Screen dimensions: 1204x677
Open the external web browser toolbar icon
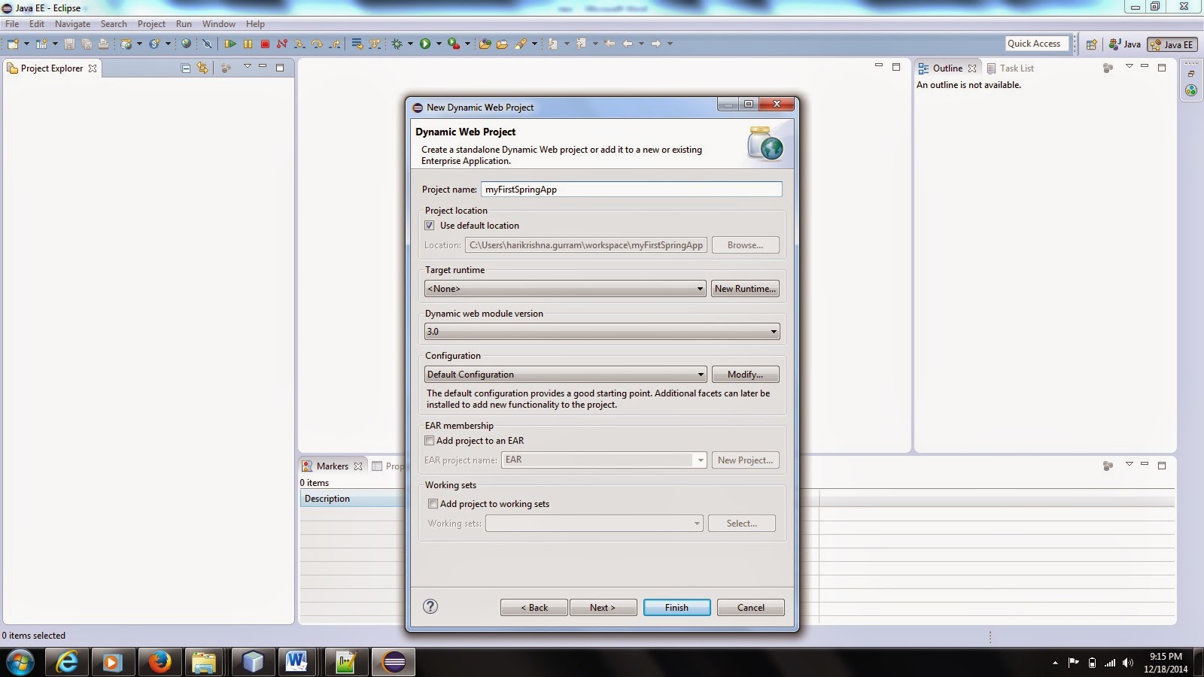[186, 44]
